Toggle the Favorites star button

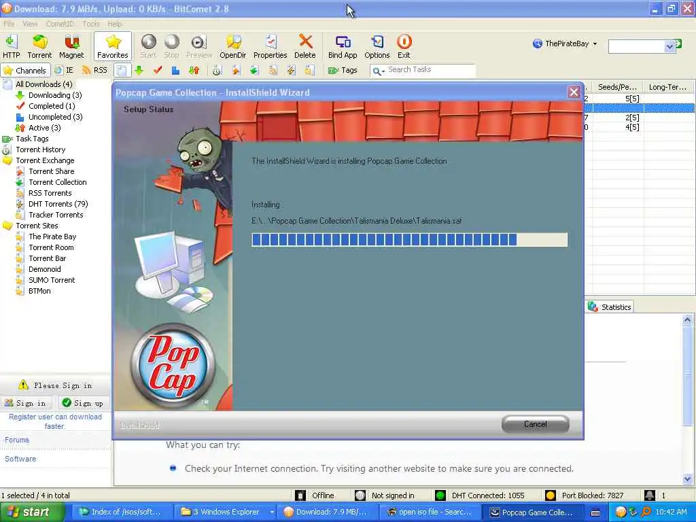click(x=113, y=46)
